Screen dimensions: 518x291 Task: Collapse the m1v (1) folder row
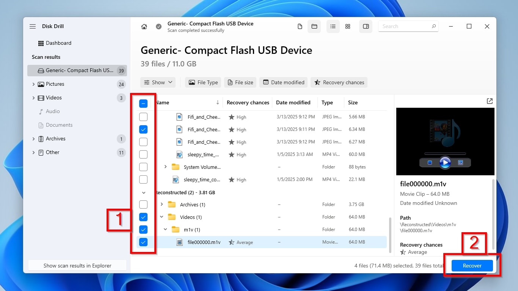click(165, 230)
